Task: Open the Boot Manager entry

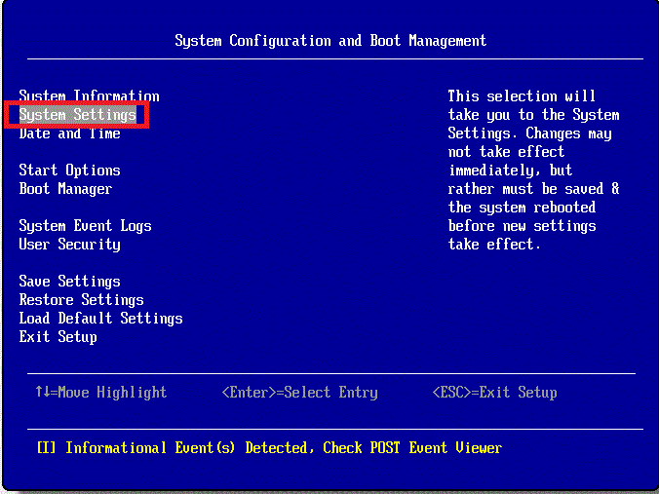Action: [x=65, y=189]
